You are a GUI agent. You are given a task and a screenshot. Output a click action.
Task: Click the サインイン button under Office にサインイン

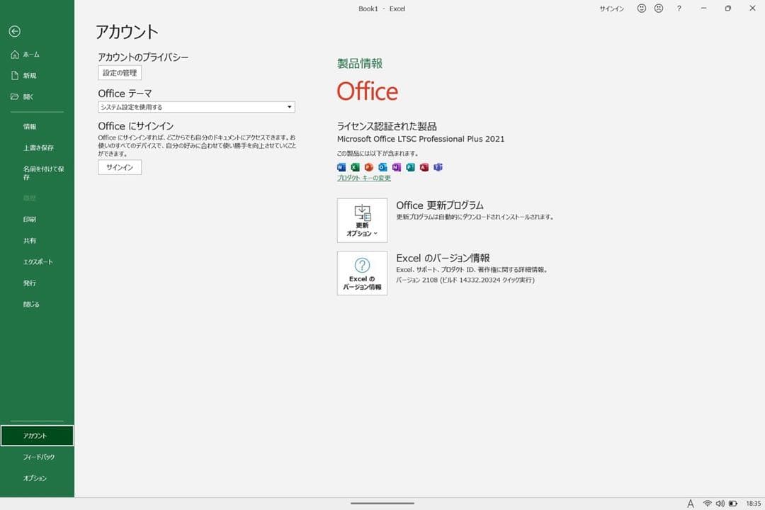tap(119, 167)
